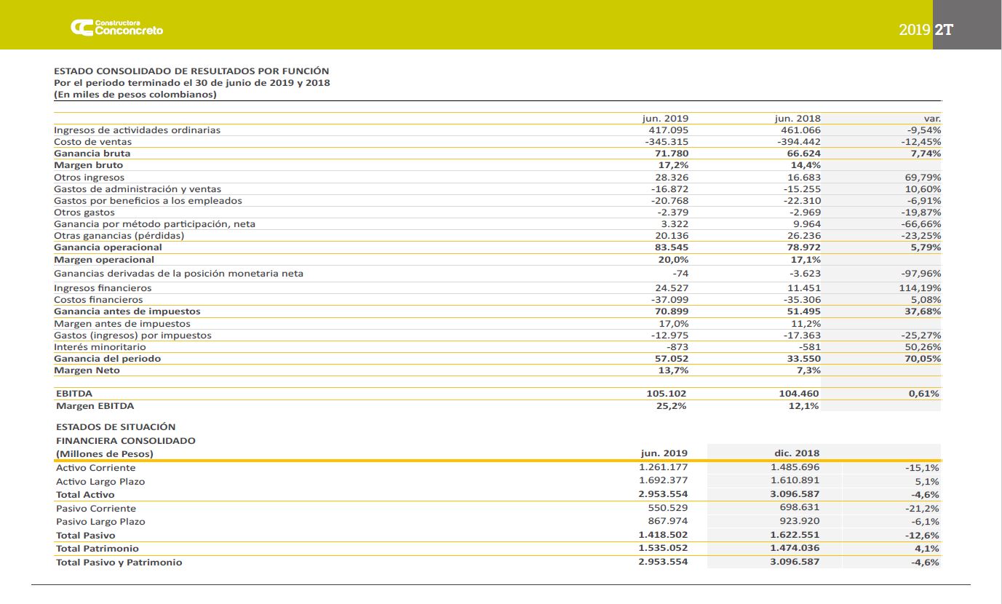The width and height of the screenshot is (1002, 604).
Task: Click the jun. 2018 column header
Action: tap(798, 118)
